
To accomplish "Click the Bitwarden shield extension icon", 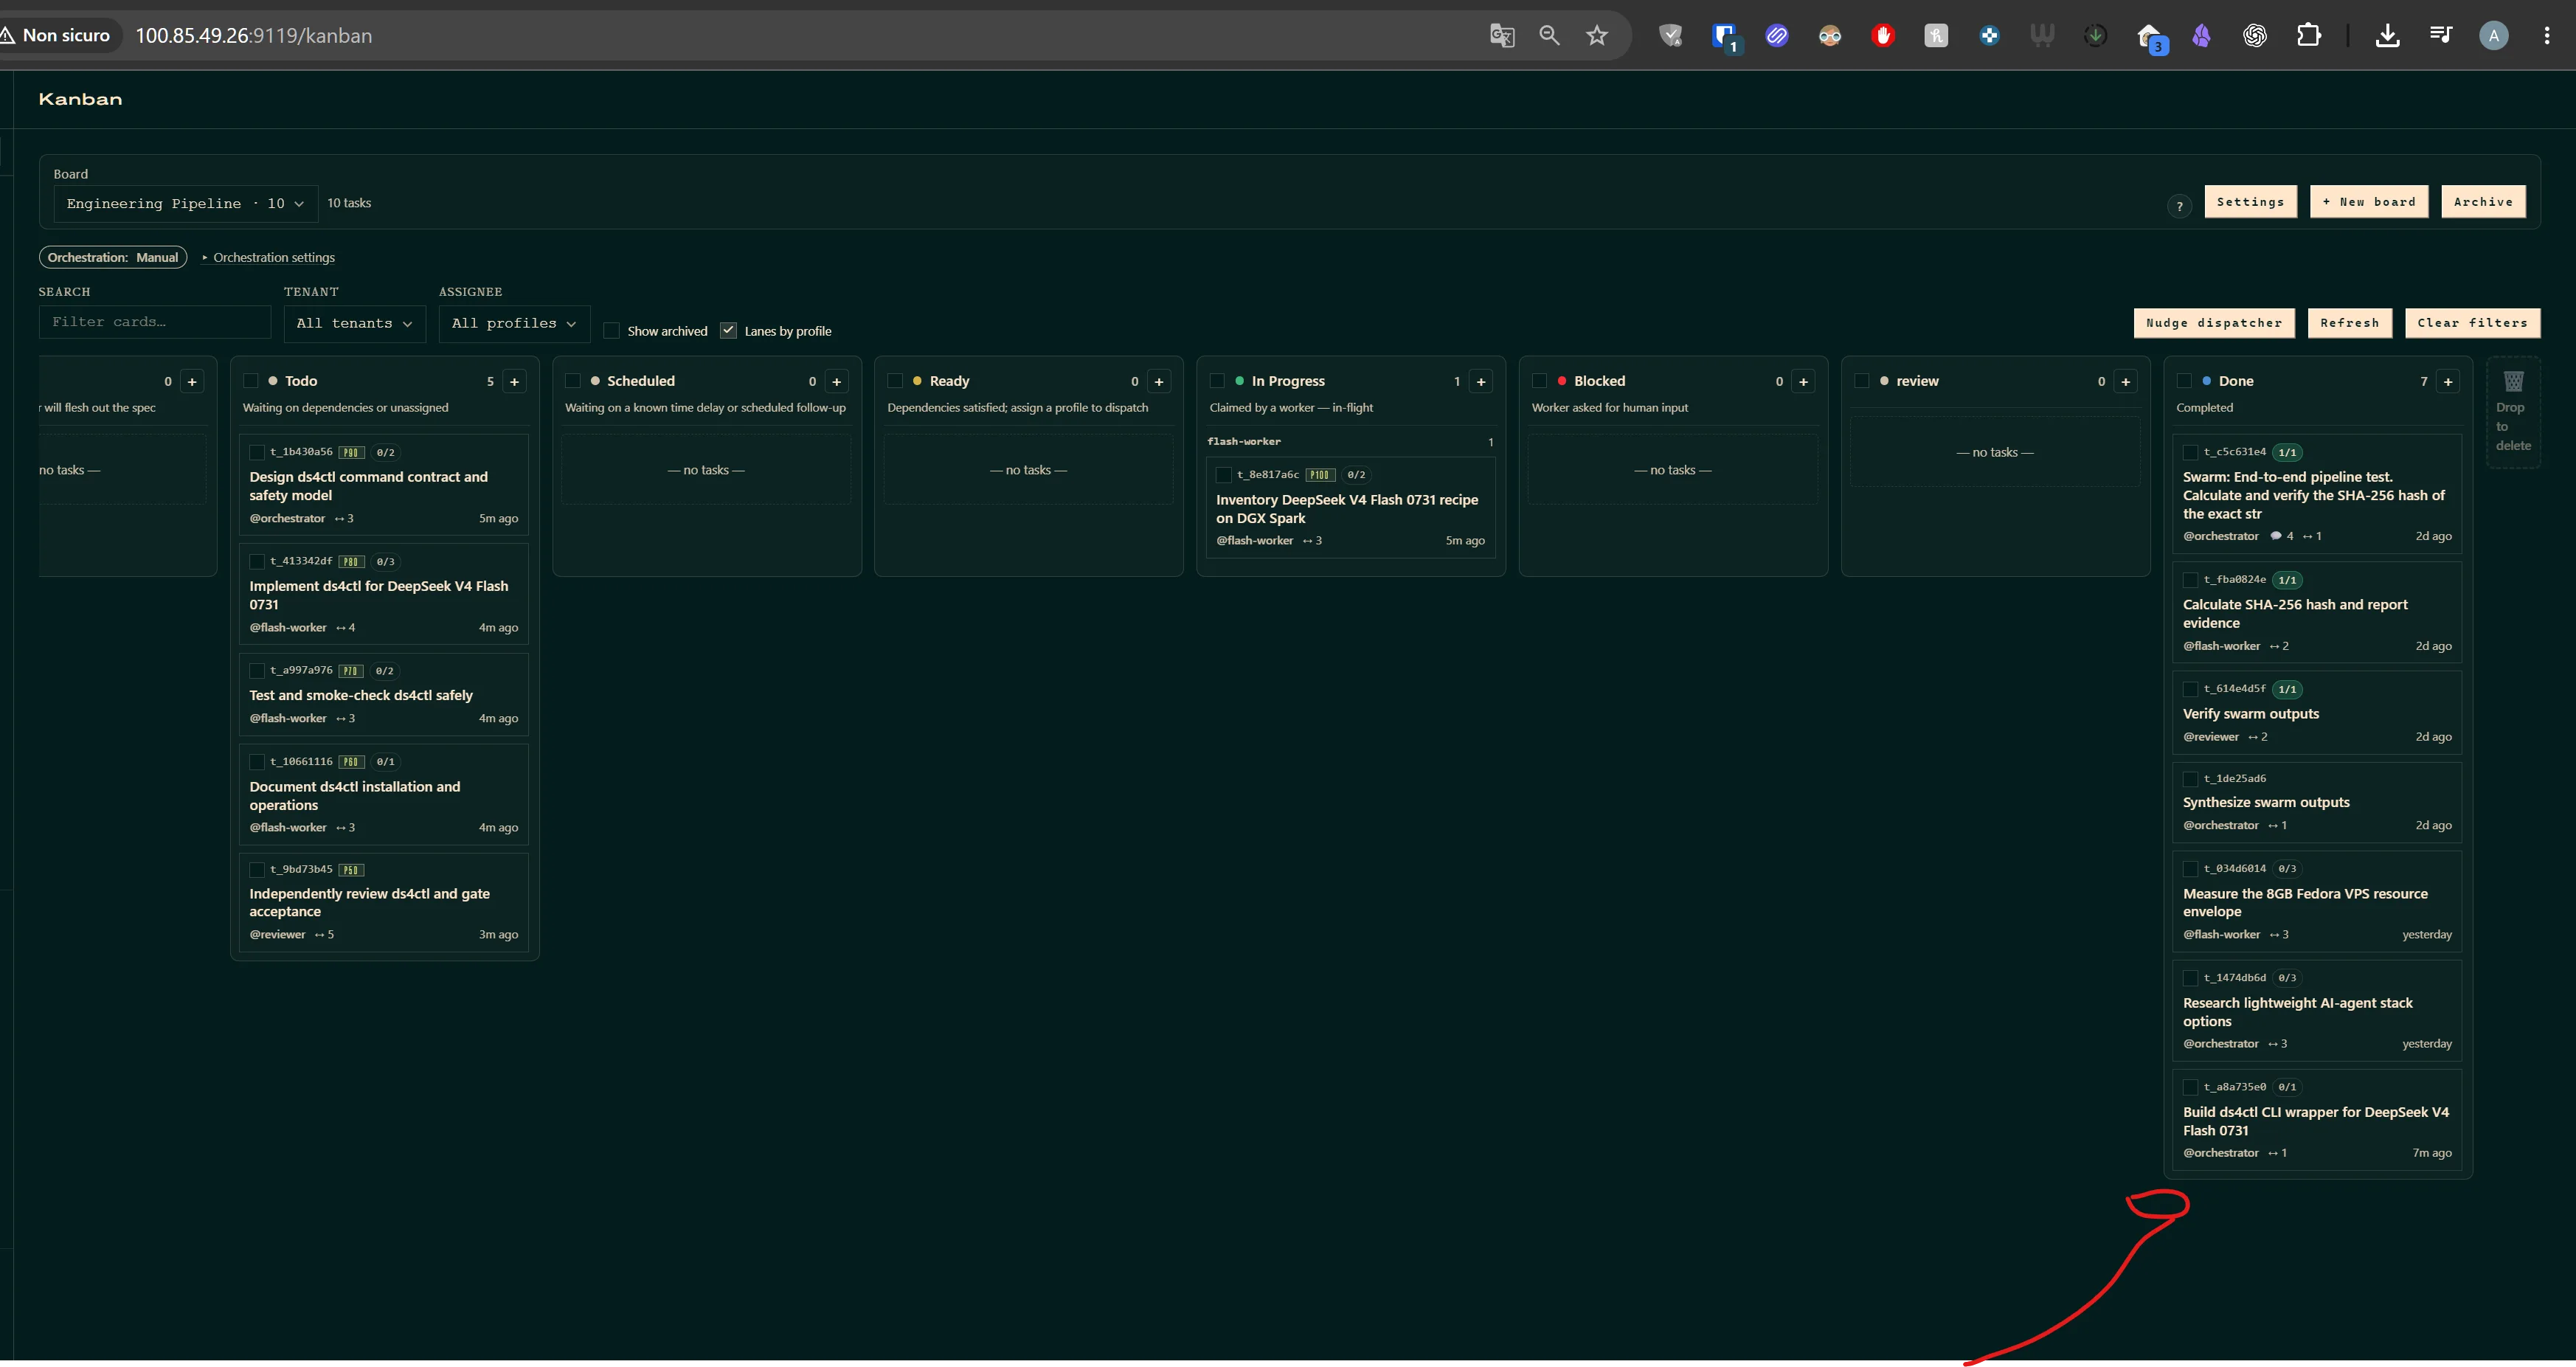I will pyautogui.click(x=1724, y=36).
